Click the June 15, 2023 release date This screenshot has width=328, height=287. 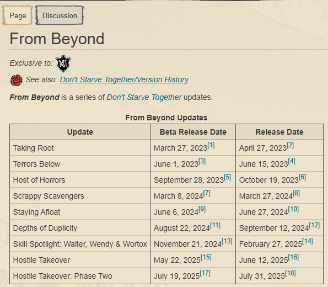(x=264, y=164)
